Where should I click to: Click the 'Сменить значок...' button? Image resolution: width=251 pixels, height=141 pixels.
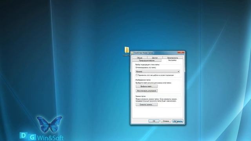click(147, 105)
